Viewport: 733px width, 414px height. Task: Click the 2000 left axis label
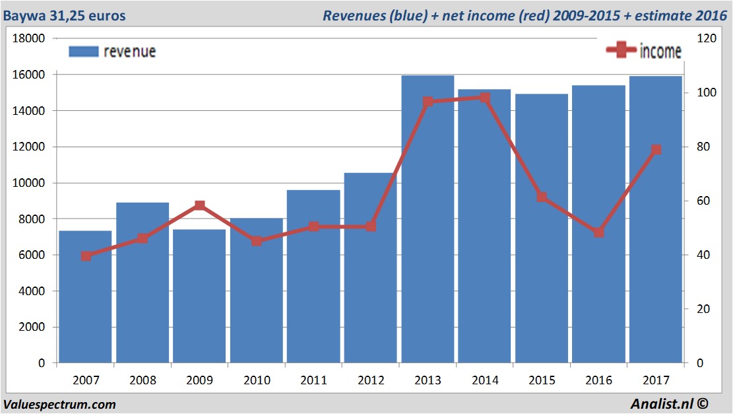[x=32, y=327]
